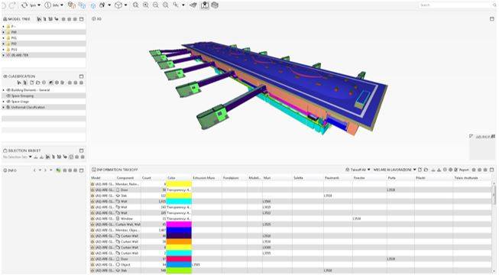Click the 3D box view icon

tap(118, 5)
